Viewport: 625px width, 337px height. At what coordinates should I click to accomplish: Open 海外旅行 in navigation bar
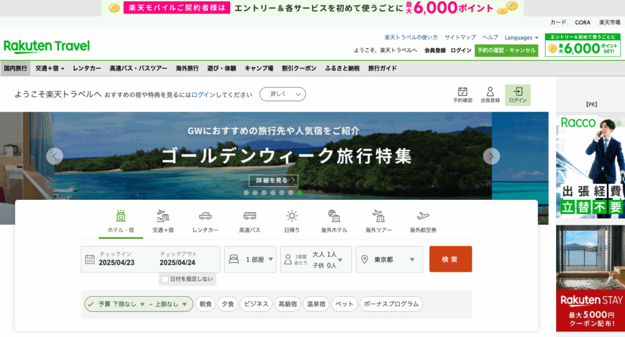[x=187, y=68]
